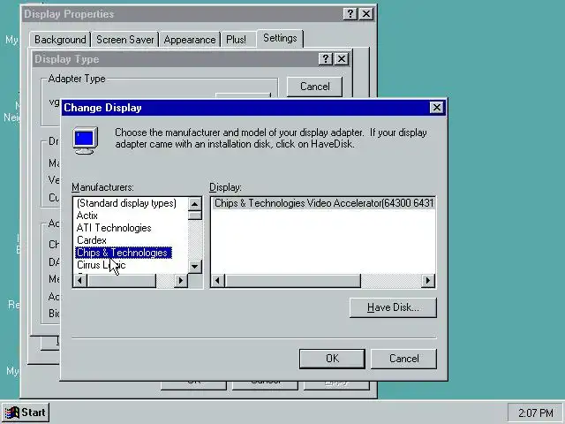Switch to the Background tab
This screenshot has width=565, height=424.
pos(60,40)
